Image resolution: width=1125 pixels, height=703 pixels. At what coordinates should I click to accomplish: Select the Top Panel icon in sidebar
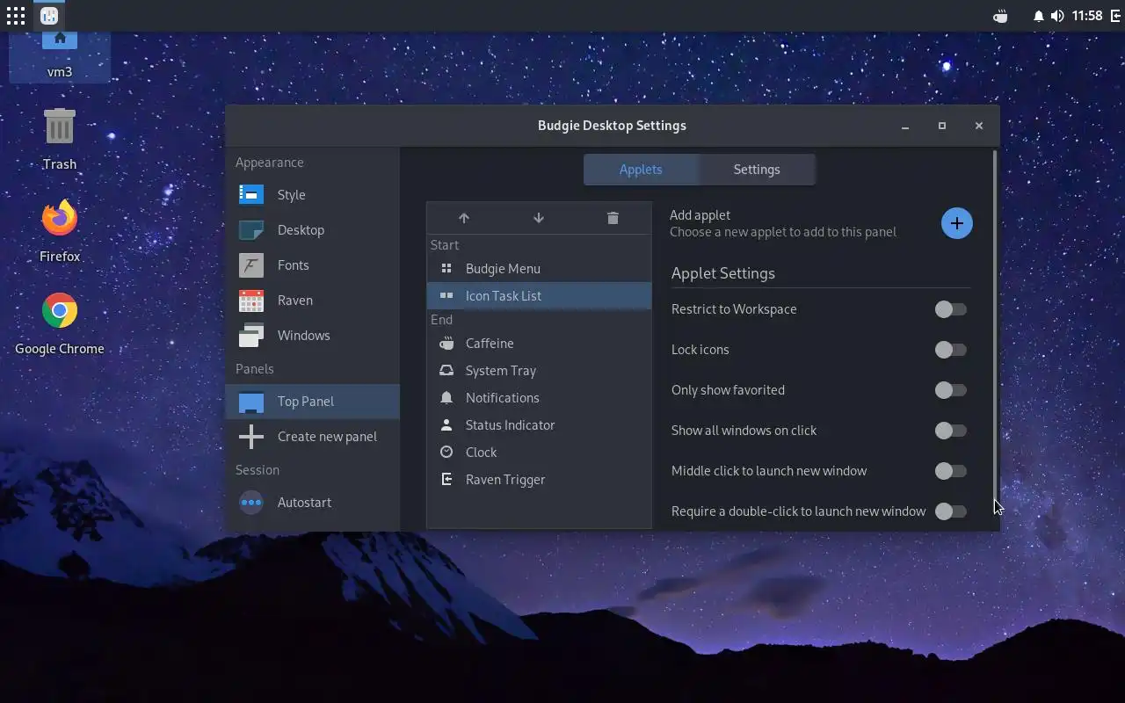(x=251, y=402)
